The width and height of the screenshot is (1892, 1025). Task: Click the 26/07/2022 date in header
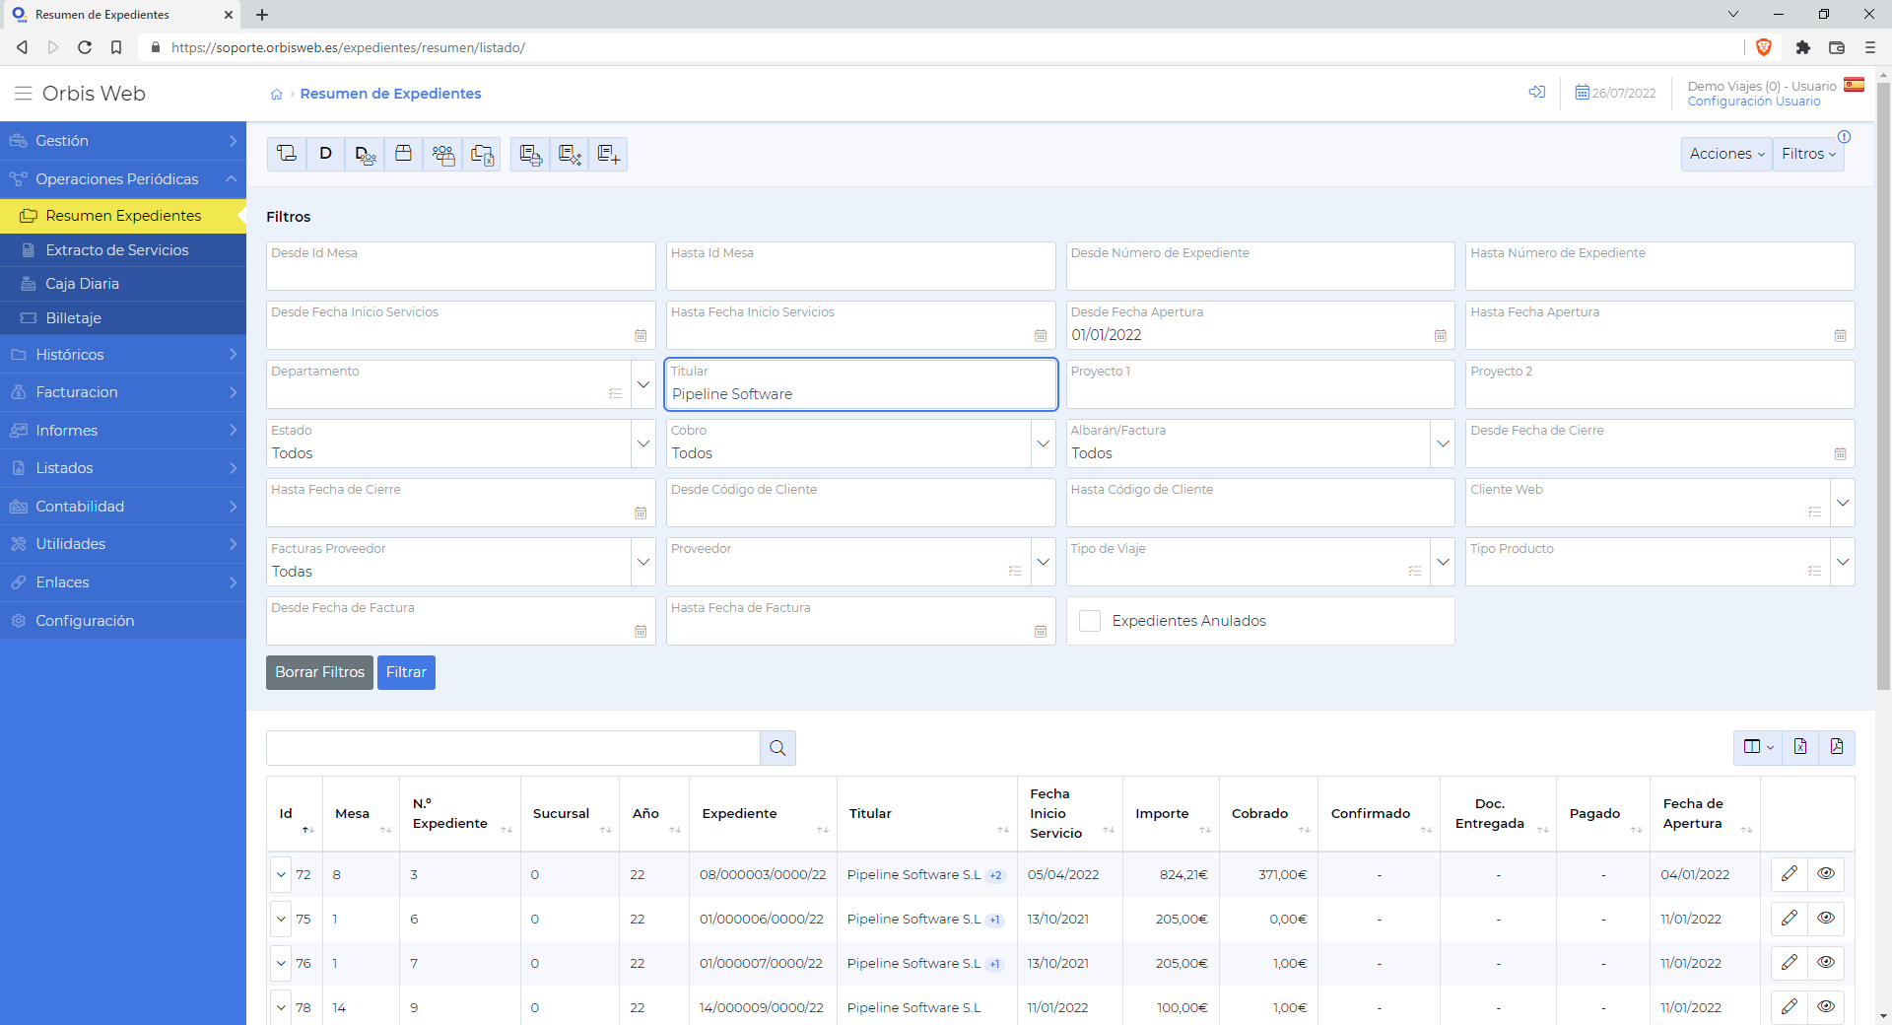click(x=1616, y=93)
